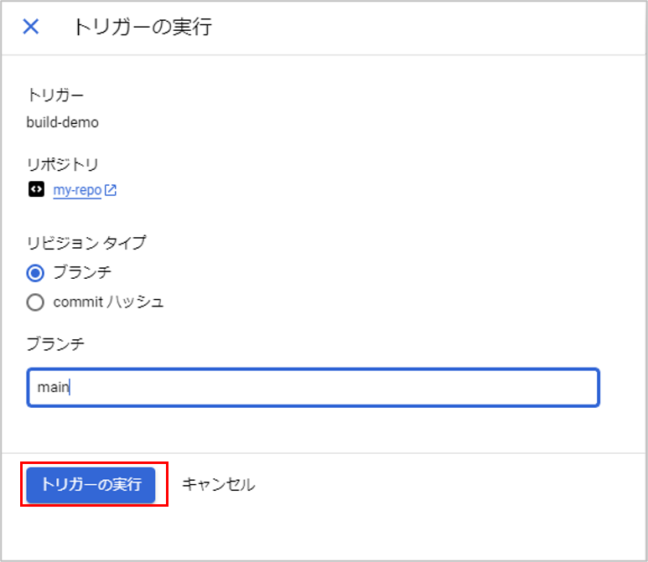Close the トリガーの実行 dialog with X
This screenshot has width=648, height=562.
(31, 27)
